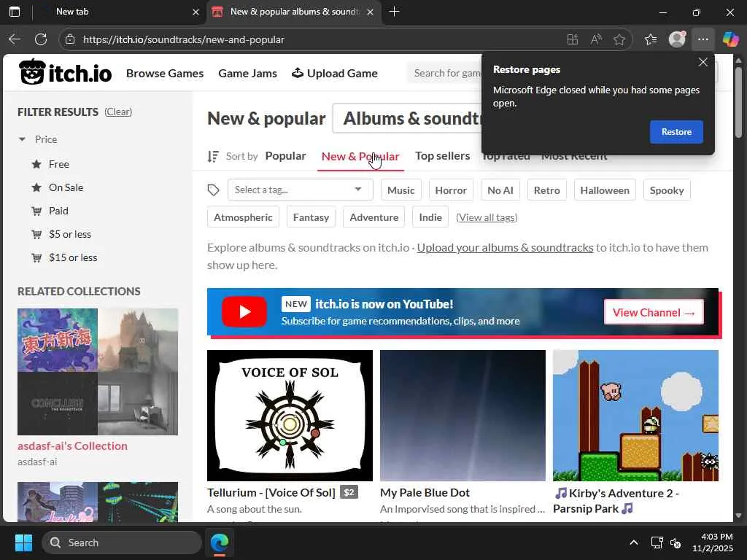Viewport: 747px width, 560px height.
Task: Click the Windows taskbar Search box
Action: point(122,542)
